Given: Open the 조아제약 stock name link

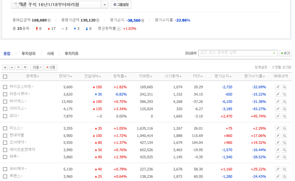Looking at the screenshot, I should pyautogui.click(x=17, y=142).
